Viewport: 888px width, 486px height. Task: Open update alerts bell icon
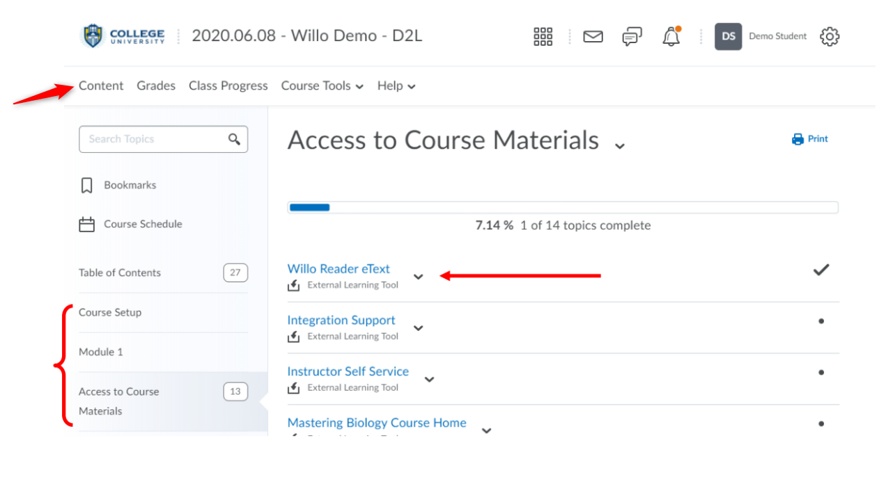pos(671,37)
